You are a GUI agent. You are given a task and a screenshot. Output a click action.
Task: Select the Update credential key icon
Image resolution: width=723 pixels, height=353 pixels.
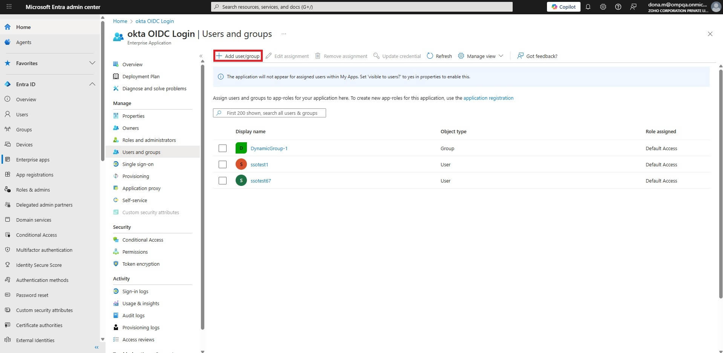click(x=376, y=56)
